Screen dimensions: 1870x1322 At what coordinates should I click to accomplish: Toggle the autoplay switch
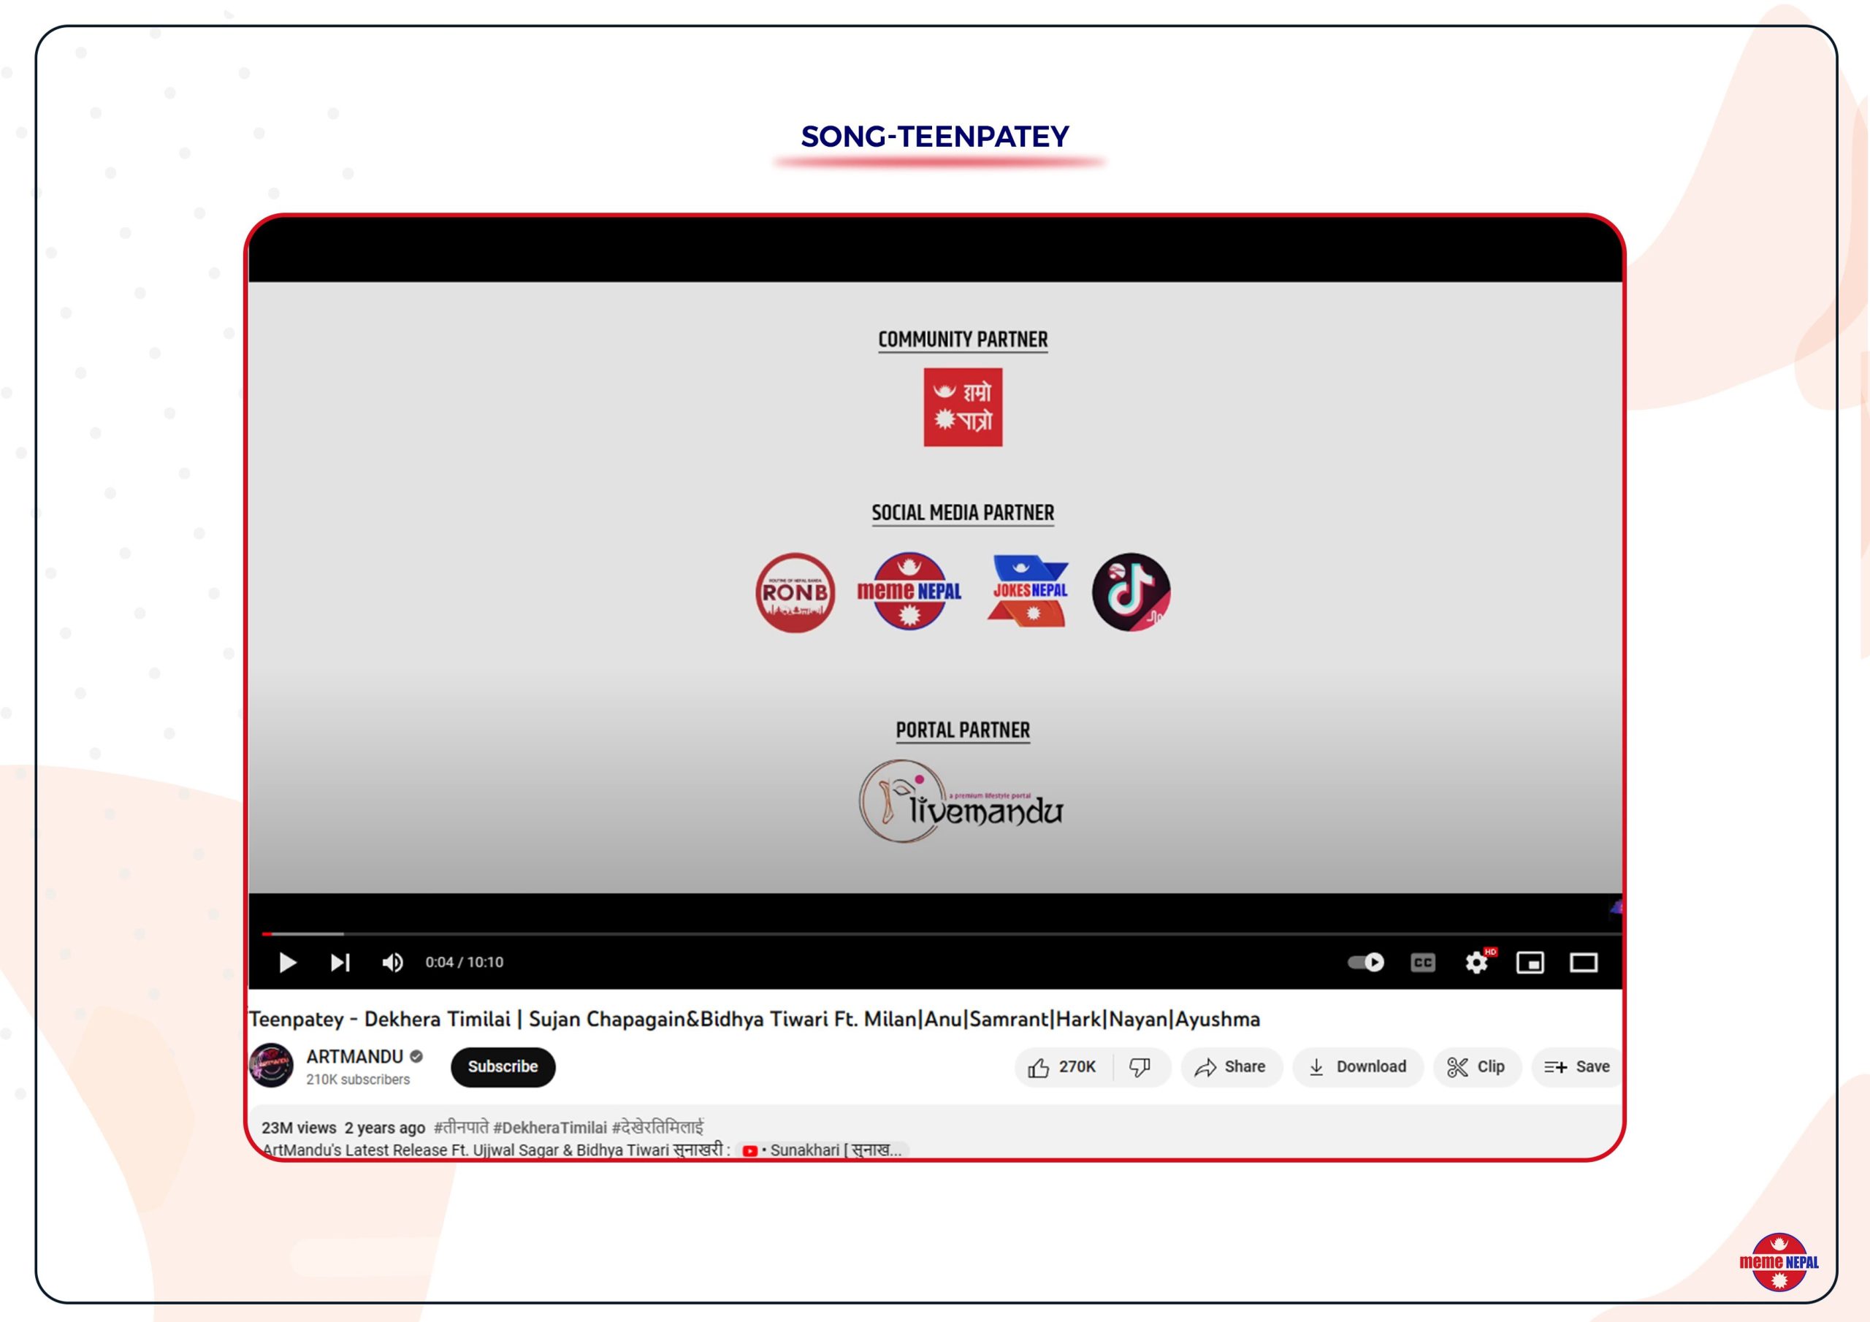click(1366, 963)
